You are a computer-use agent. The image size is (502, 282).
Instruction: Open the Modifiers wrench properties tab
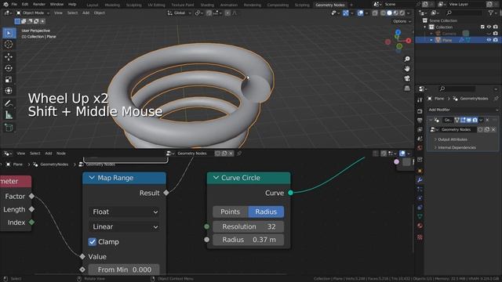pos(420,180)
